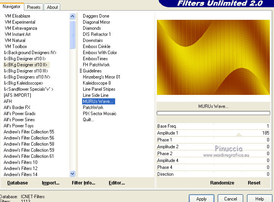
Task: Click the Database button
Action: (x=17, y=183)
